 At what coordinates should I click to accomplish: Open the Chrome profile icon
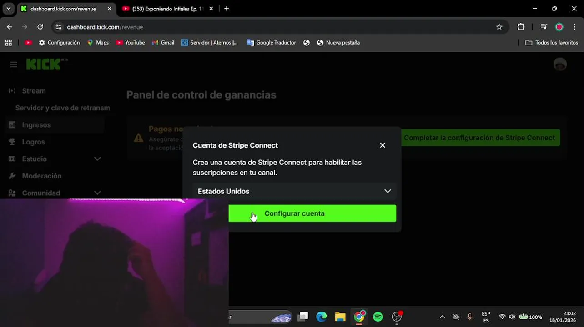point(559,27)
